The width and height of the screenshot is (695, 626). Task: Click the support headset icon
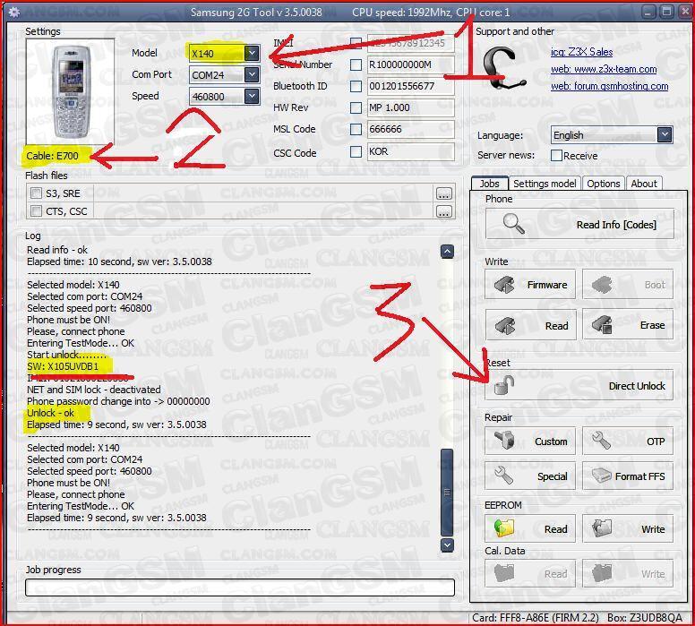coord(503,69)
